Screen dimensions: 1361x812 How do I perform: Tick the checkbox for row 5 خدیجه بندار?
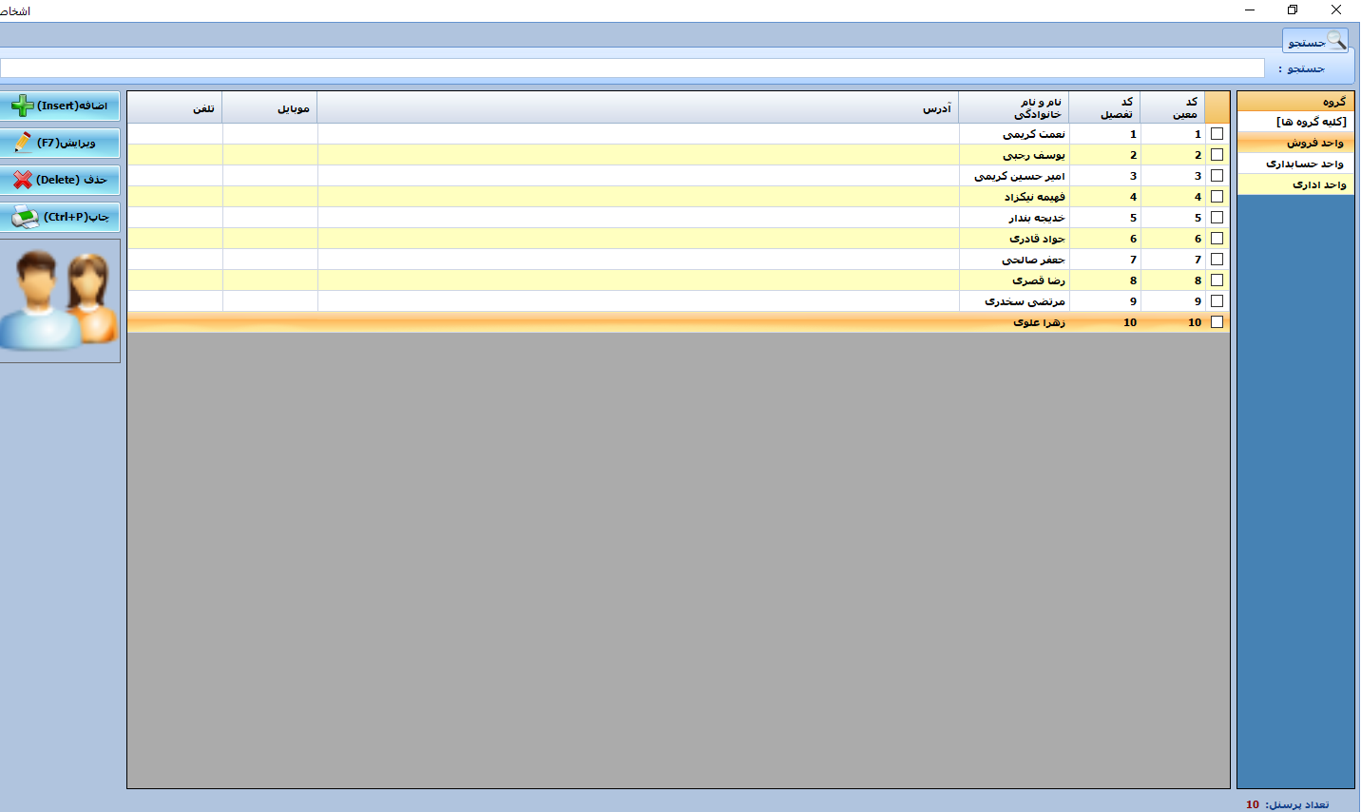tap(1217, 218)
